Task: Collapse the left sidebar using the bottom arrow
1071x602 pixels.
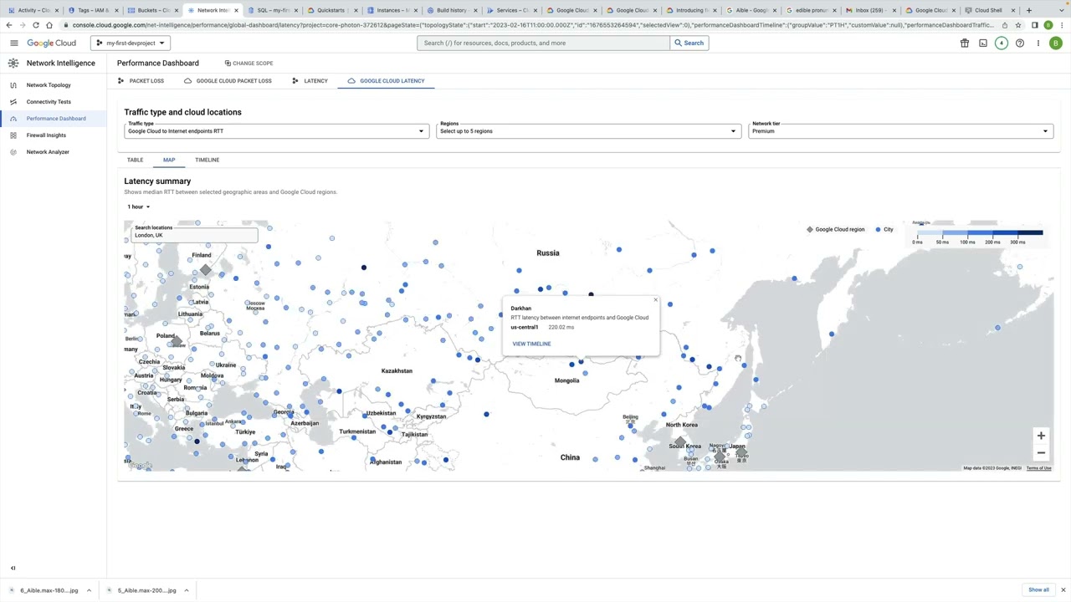Action: click(x=13, y=569)
